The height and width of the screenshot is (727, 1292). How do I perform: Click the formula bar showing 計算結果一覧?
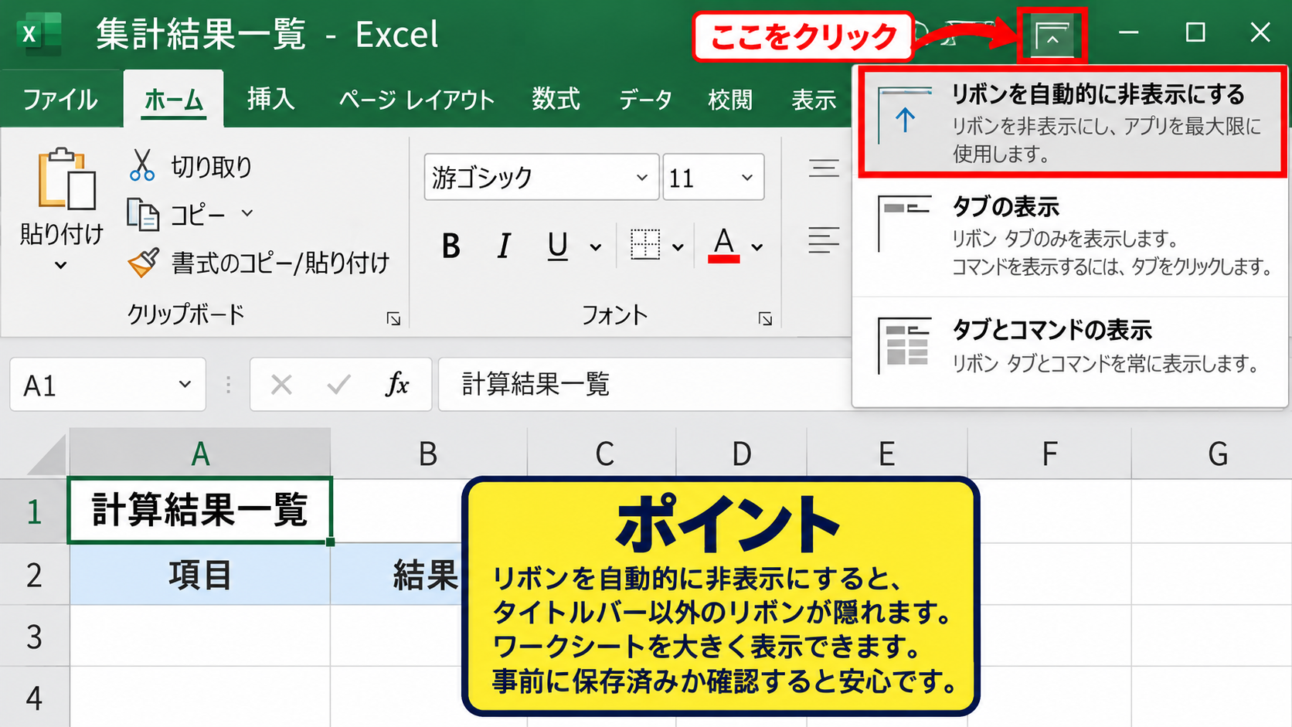(x=643, y=384)
